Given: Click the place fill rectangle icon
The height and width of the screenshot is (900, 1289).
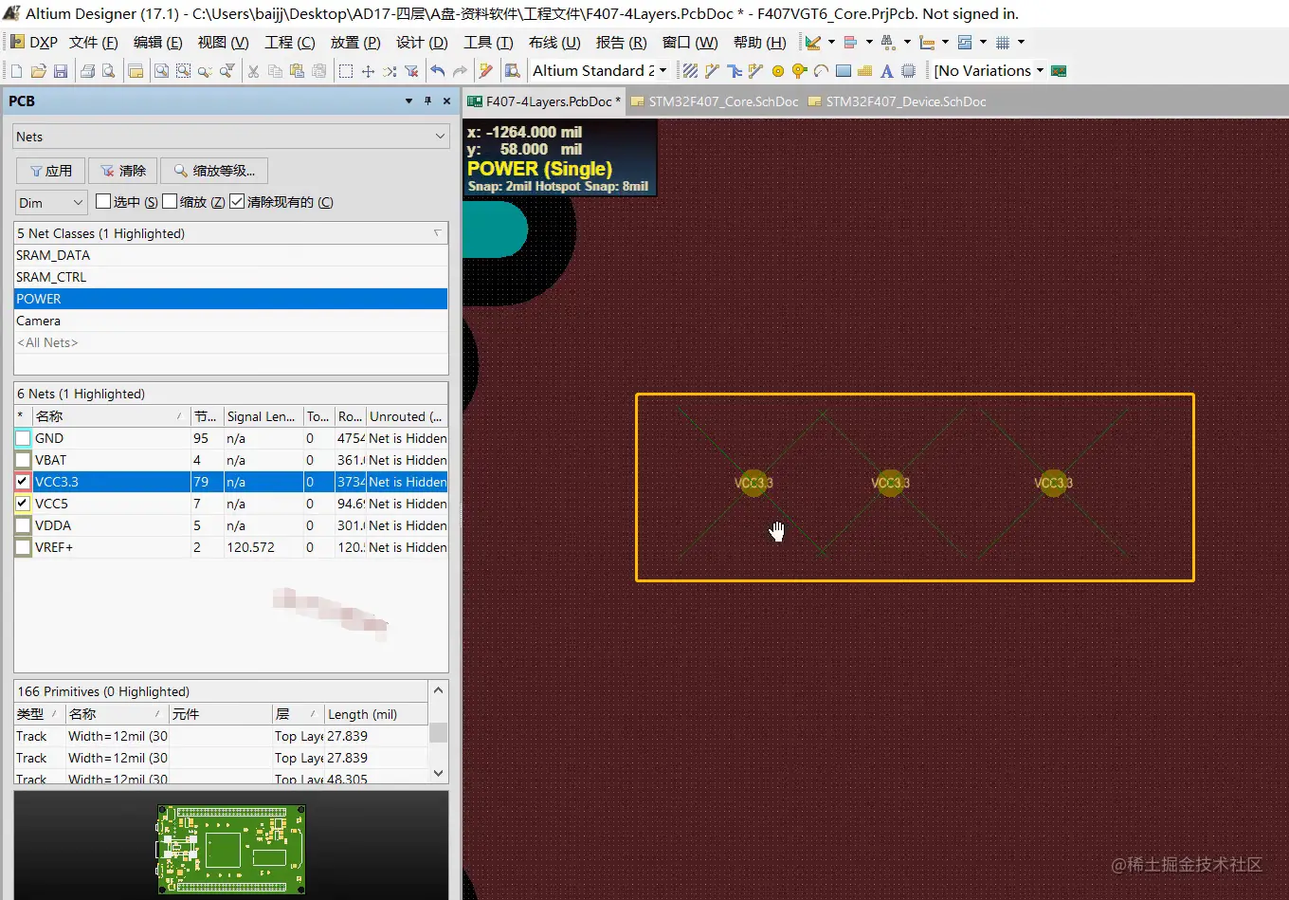Looking at the screenshot, I should click(843, 71).
